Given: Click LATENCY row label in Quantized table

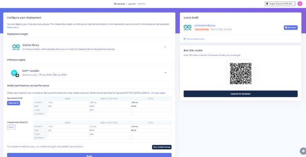Looking at the screenshot, I should coord(38,102).
